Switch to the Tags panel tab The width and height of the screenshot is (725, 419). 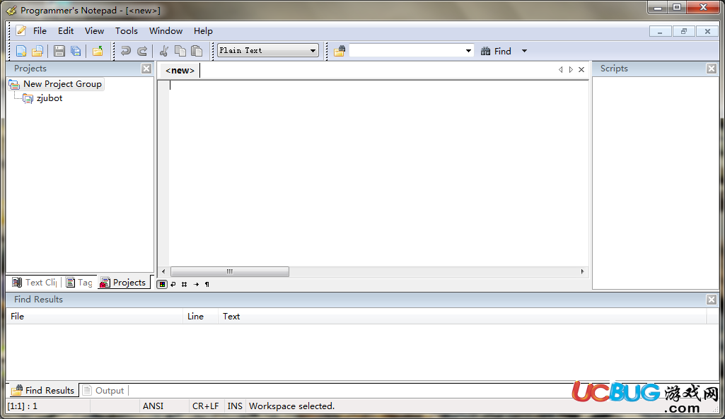coord(79,282)
